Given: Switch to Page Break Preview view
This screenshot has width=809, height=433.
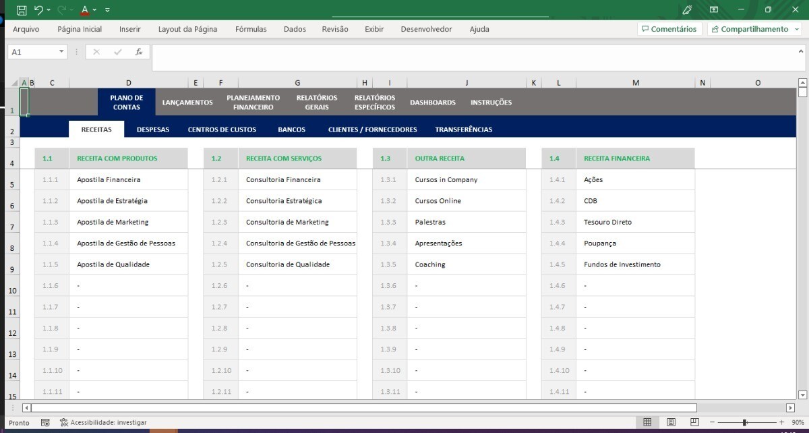Looking at the screenshot, I should 694,422.
